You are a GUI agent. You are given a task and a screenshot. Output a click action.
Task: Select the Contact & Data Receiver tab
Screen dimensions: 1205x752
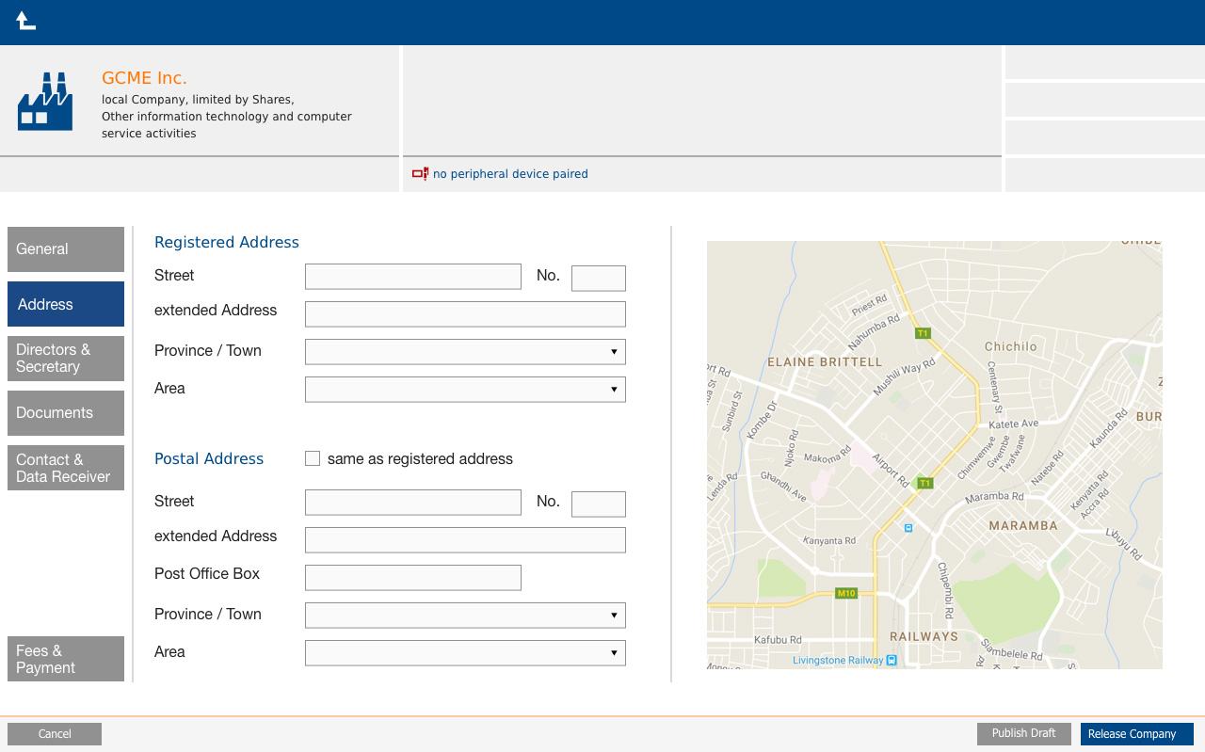(x=66, y=468)
